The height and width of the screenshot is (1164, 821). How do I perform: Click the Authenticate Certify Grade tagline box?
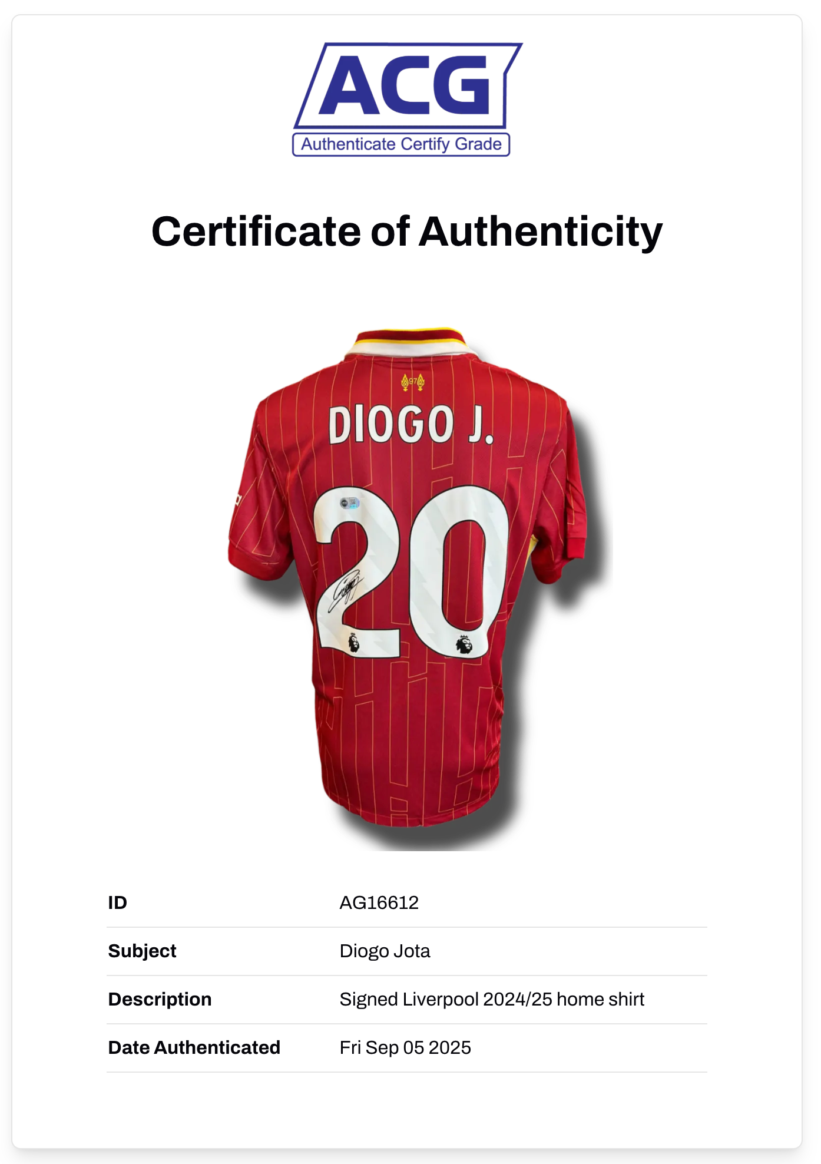401,144
